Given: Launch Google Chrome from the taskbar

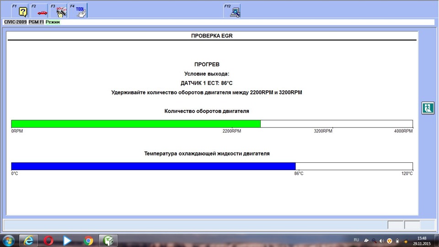Looking at the screenshot, I should (x=88, y=241).
